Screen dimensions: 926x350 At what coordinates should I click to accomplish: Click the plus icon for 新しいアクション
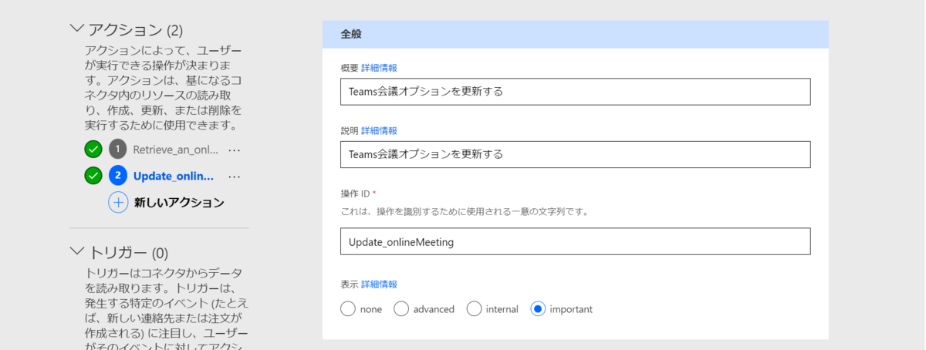[118, 203]
